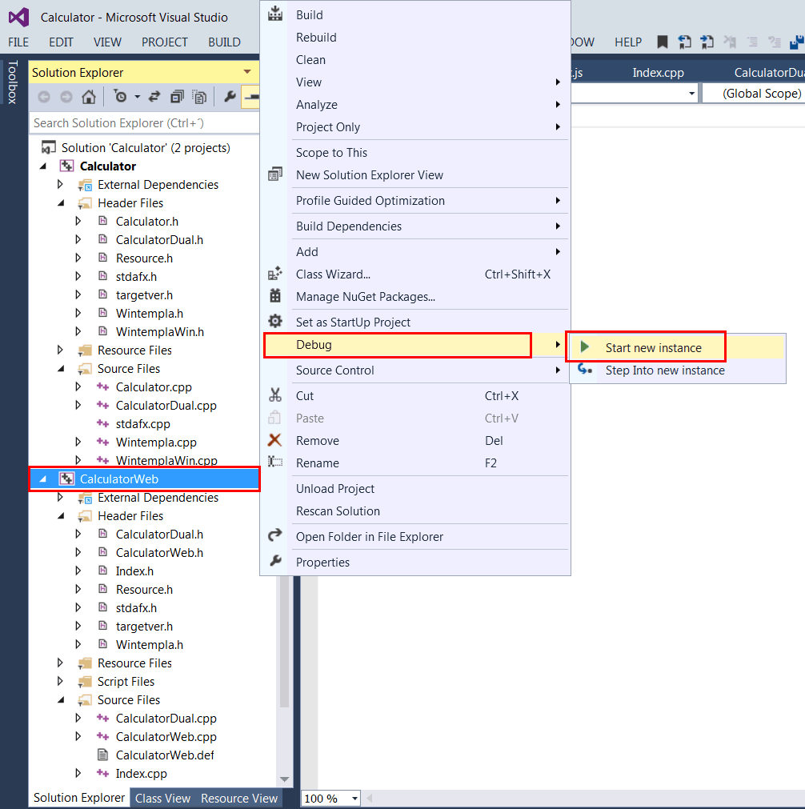805x809 pixels.
Task: Click the New Solution Explorer View icon
Action: [x=275, y=174]
